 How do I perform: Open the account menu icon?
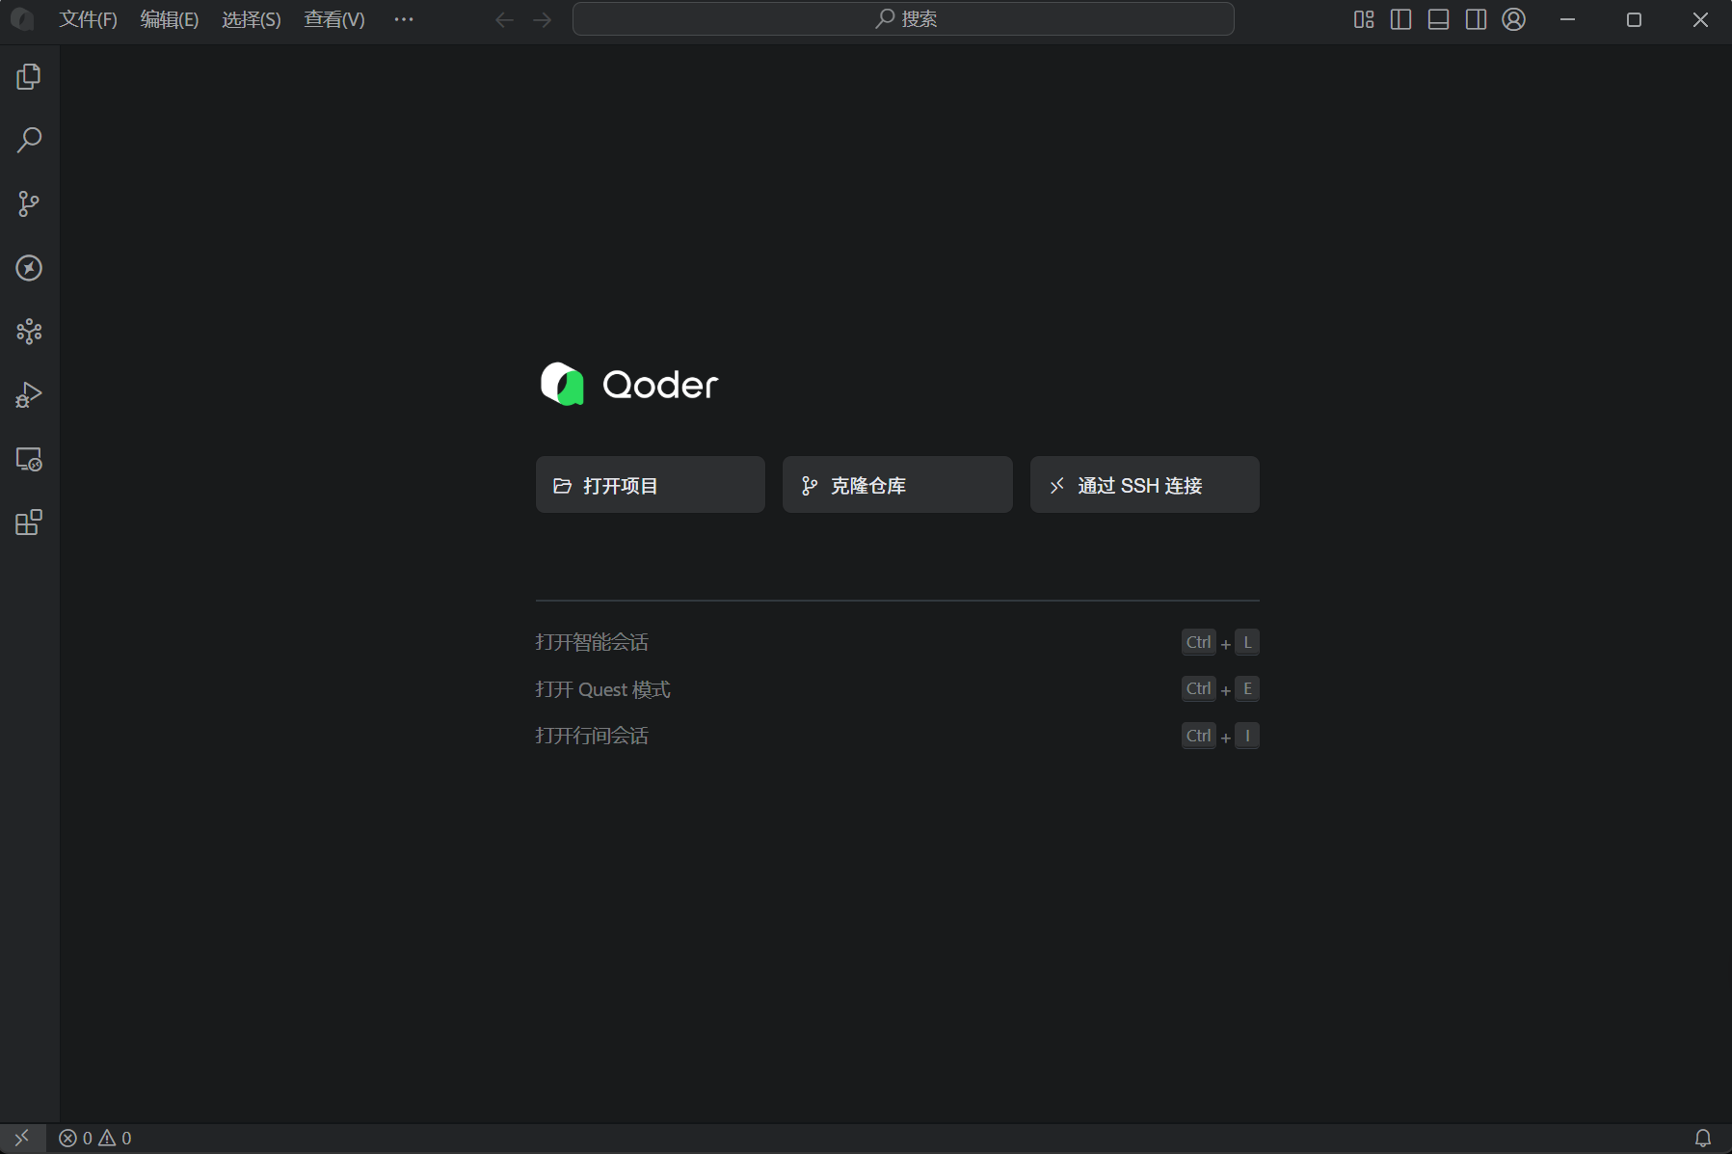click(x=1513, y=18)
